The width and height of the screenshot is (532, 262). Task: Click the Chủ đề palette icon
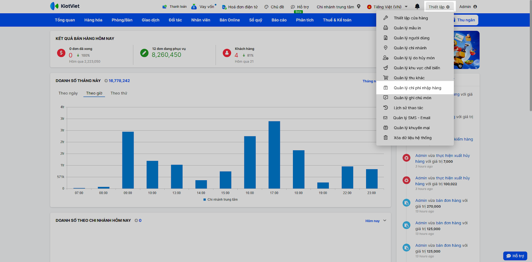click(x=266, y=7)
